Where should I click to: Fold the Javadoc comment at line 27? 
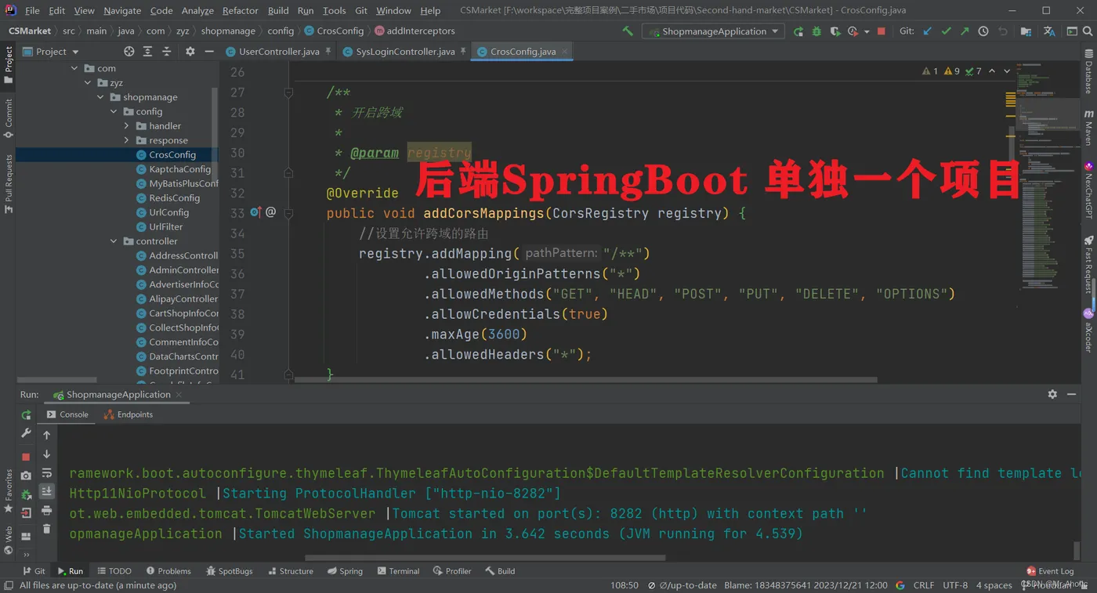tap(288, 92)
